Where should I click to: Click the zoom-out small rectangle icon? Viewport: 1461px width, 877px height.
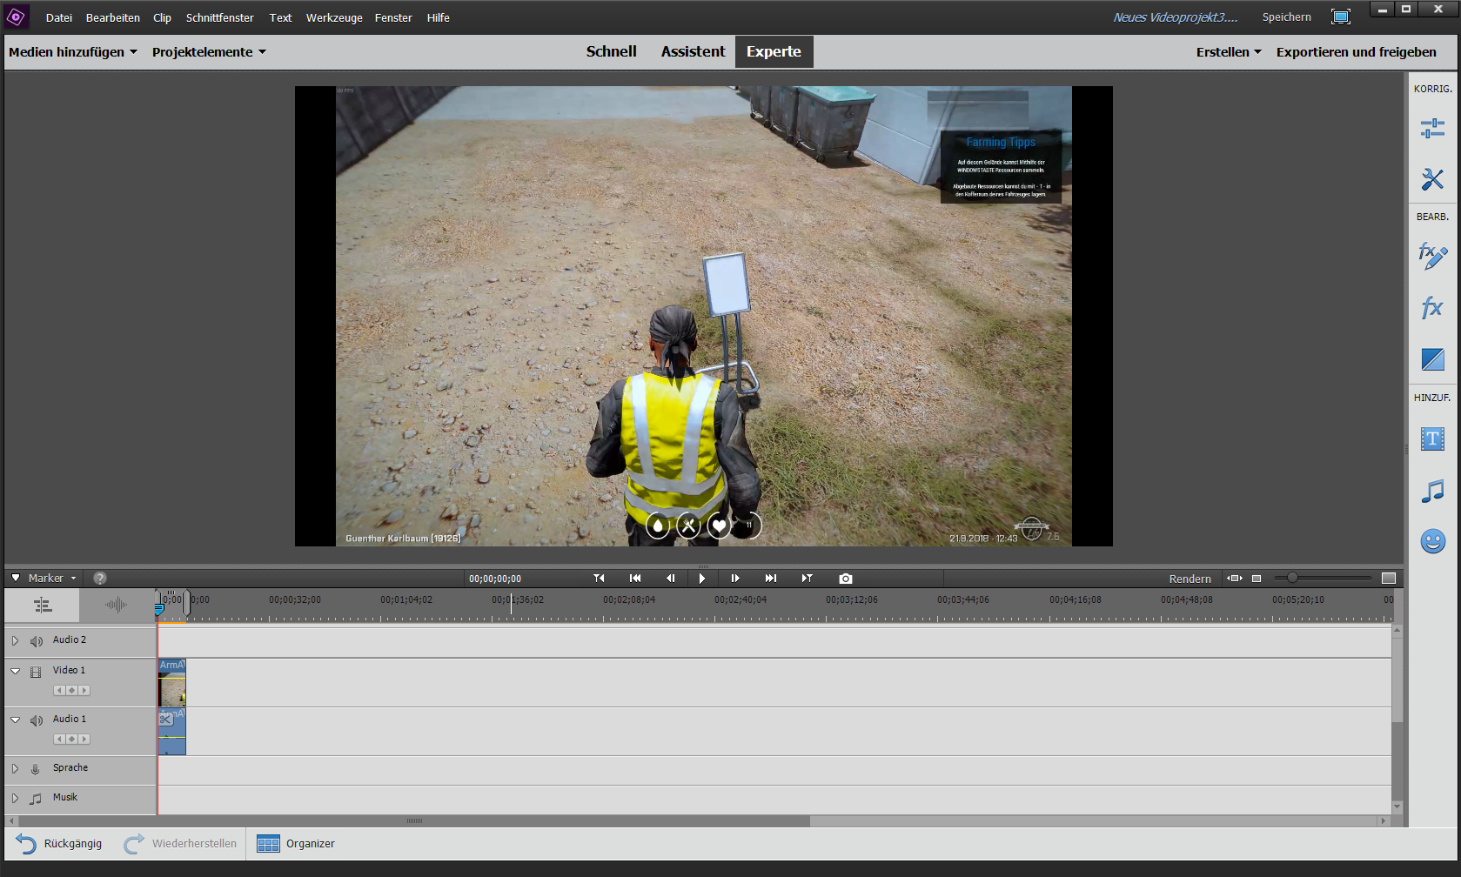click(1257, 579)
